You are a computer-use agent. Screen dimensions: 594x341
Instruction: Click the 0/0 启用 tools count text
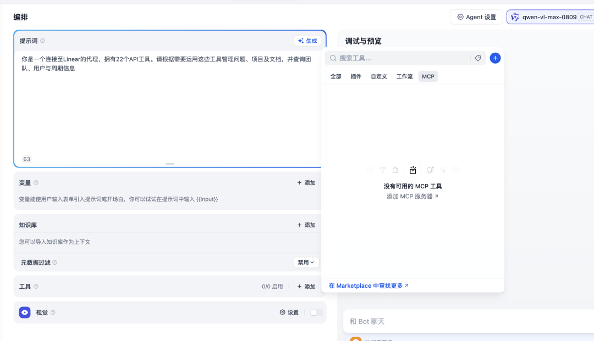coord(272,287)
